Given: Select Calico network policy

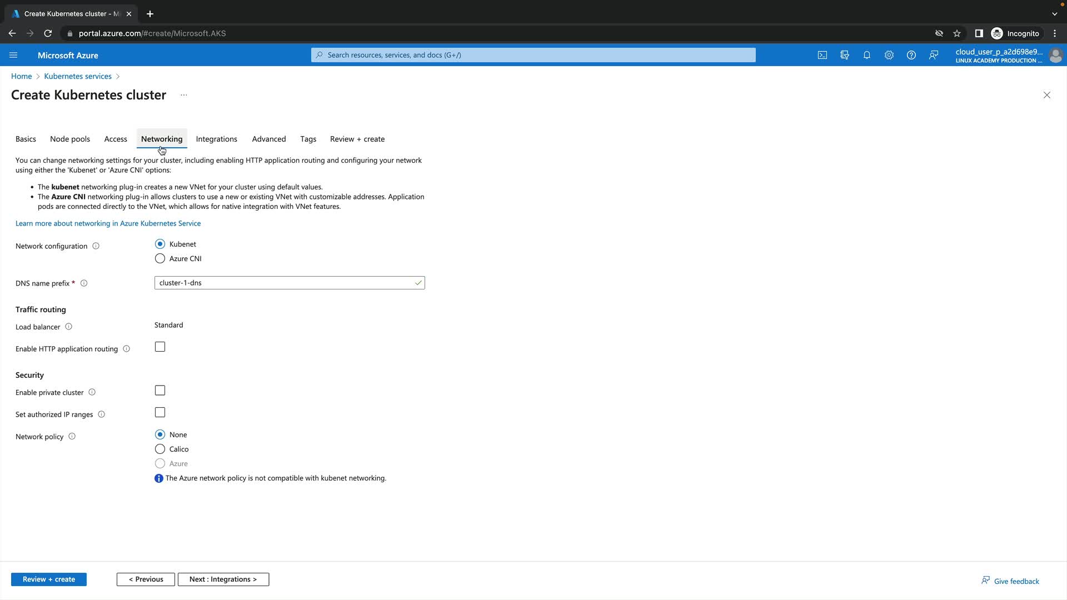Looking at the screenshot, I should (x=160, y=449).
